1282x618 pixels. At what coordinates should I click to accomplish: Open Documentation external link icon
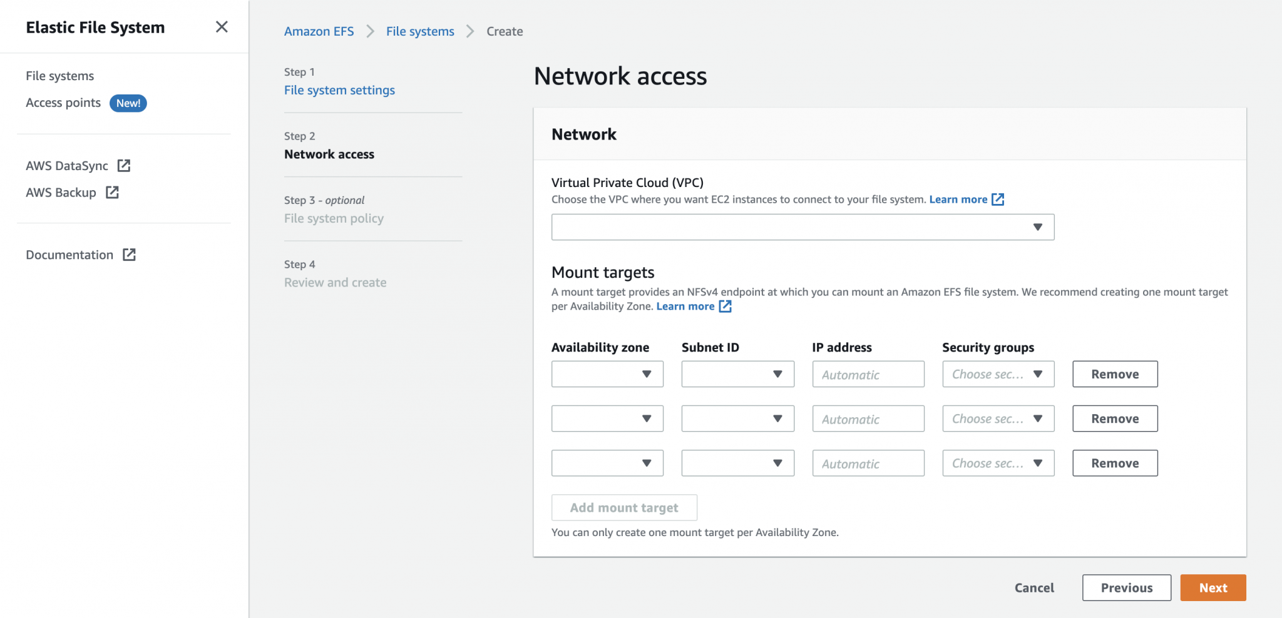point(130,255)
